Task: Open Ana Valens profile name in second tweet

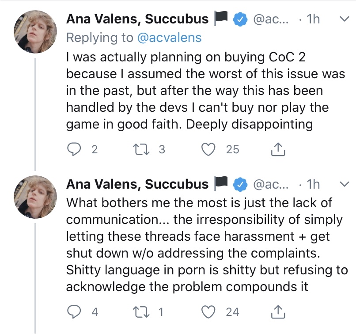Action: pyautogui.click(x=137, y=184)
